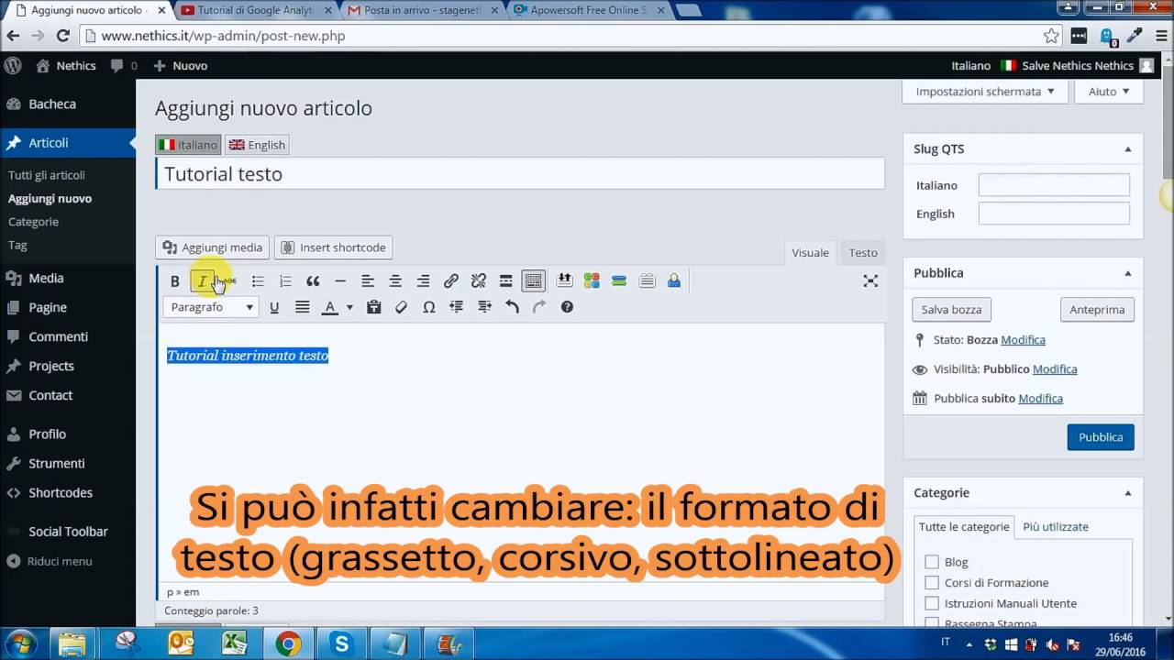Redo the last edit
The image size is (1174, 660).
(539, 307)
